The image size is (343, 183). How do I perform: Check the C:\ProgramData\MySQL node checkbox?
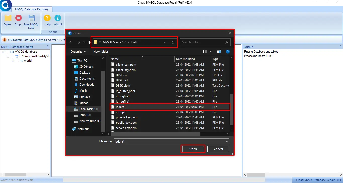tap(12, 56)
